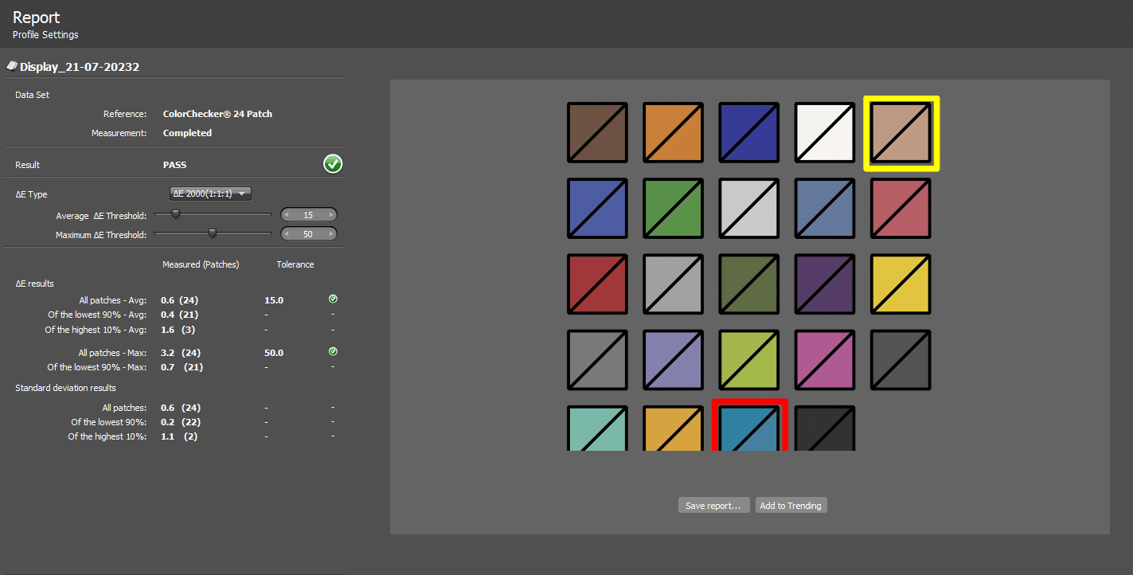Click the display profile icon beside Display_21-07-20232
The image size is (1133, 575).
(12, 66)
